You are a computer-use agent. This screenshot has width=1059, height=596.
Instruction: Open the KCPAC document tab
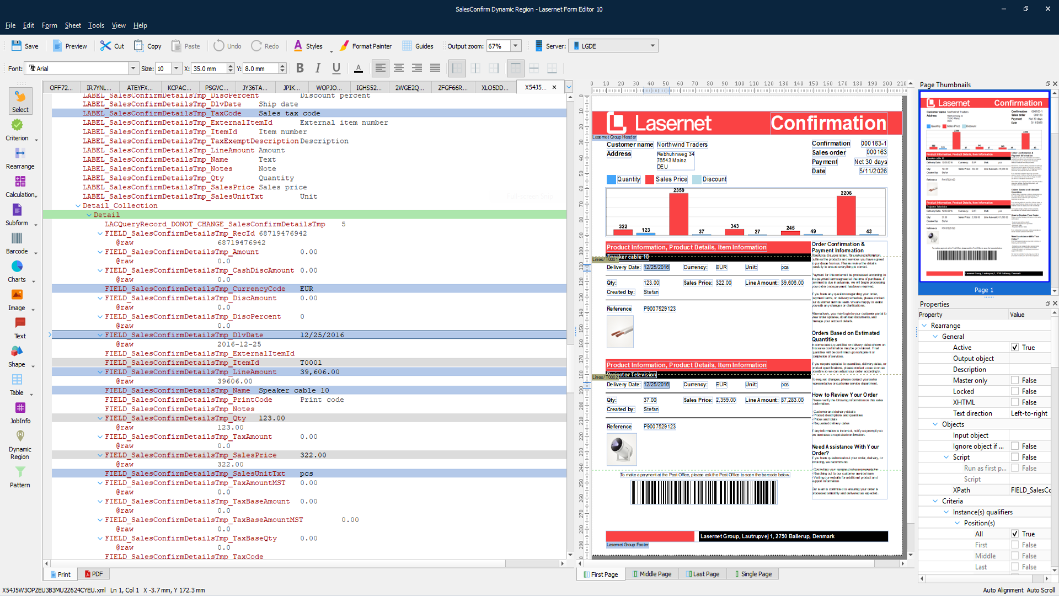click(179, 88)
